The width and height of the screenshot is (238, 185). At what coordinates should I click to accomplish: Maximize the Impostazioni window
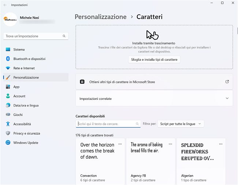(222, 3)
